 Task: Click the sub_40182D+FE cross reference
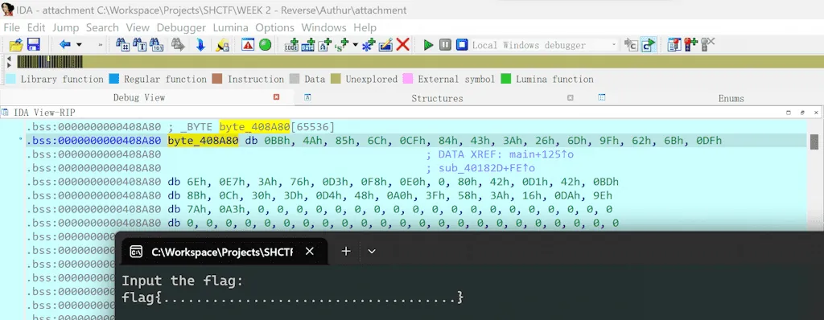click(486, 168)
